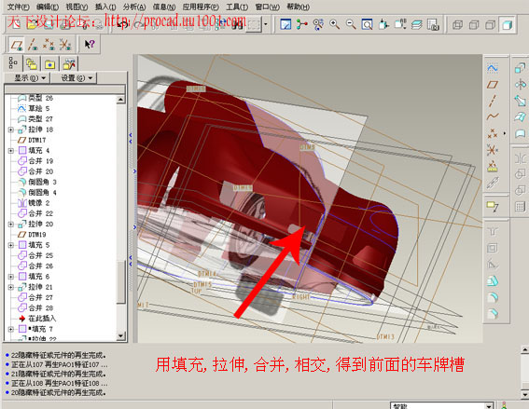Toggle datum plane display on/off

17,44
